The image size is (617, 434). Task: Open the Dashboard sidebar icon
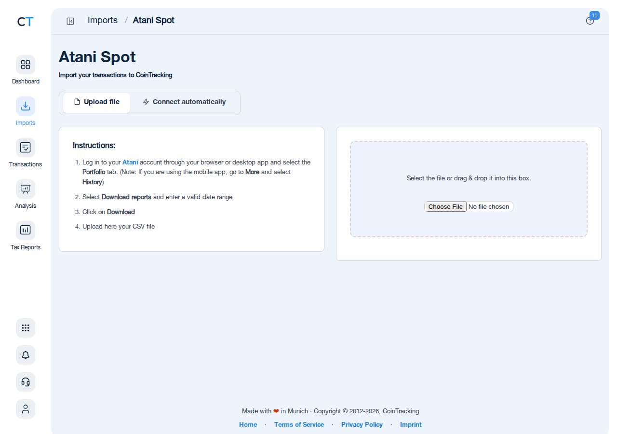click(26, 65)
